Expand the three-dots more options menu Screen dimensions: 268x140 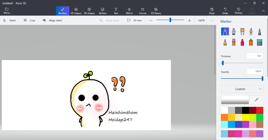pyautogui.click(x=211, y=20)
